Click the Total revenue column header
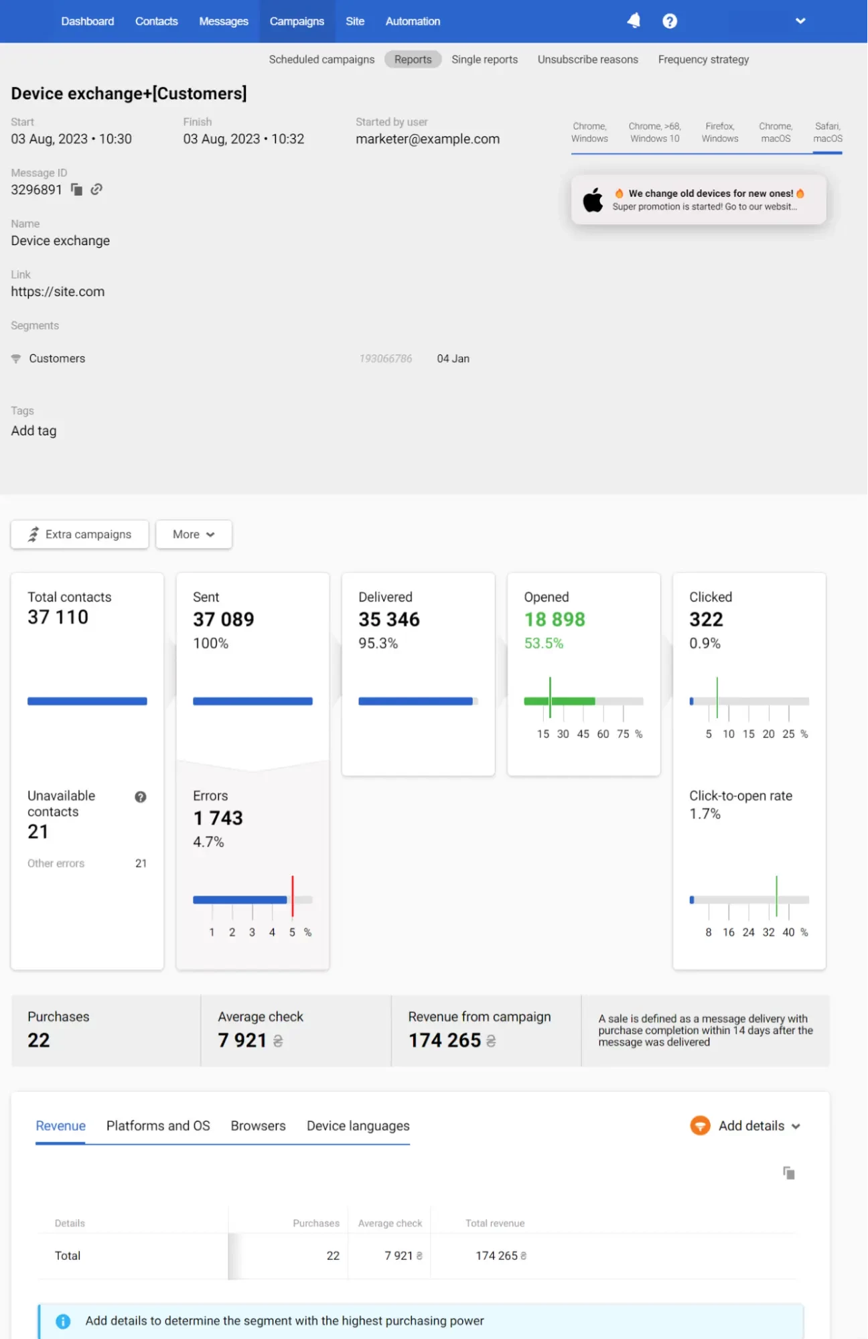Viewport: 868px width, 1339px height. pos(495,1223)
